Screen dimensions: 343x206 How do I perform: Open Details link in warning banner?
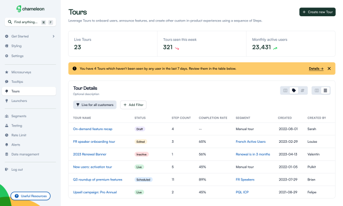click(x=316, y=69)
